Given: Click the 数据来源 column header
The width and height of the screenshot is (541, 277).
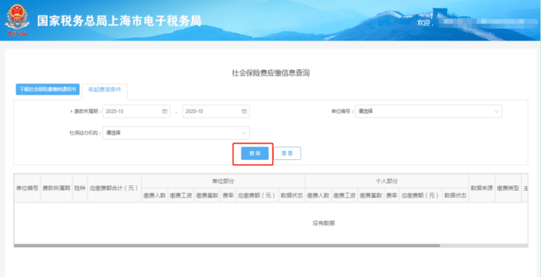Looking at the screenshot, I should point(481,187).
